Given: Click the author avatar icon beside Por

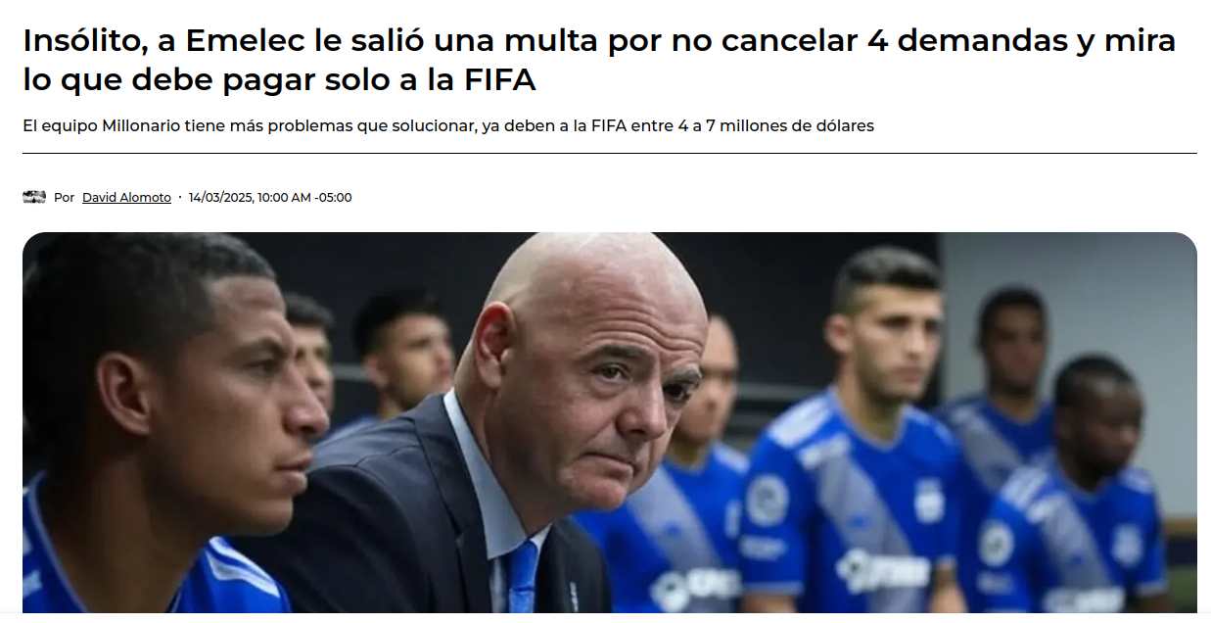Looking at the screenshot, I should point(34,197).
